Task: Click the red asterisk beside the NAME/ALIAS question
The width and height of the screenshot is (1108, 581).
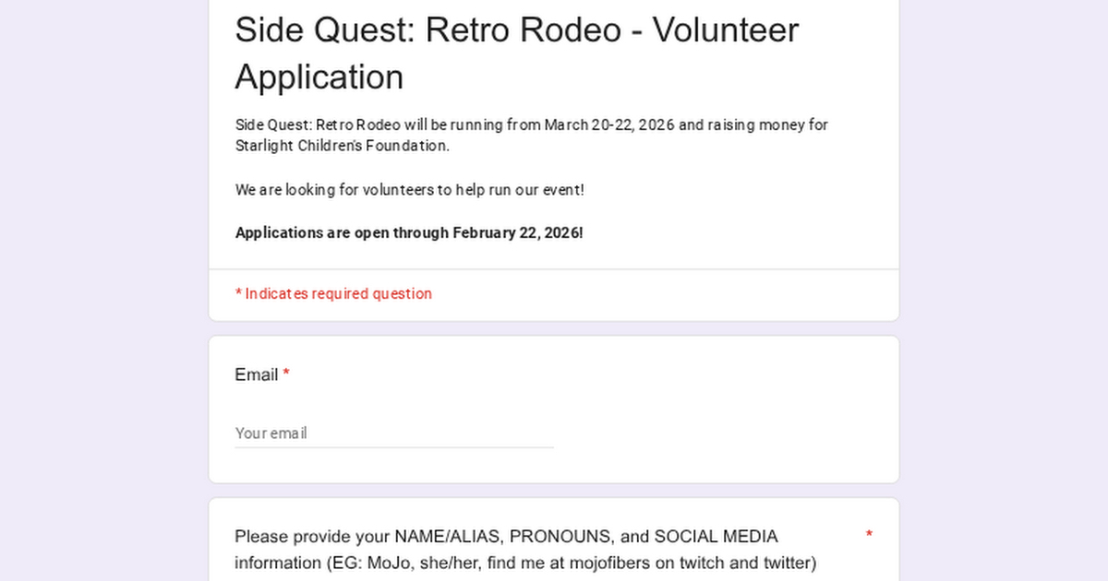Action: [x=869, y=536]
